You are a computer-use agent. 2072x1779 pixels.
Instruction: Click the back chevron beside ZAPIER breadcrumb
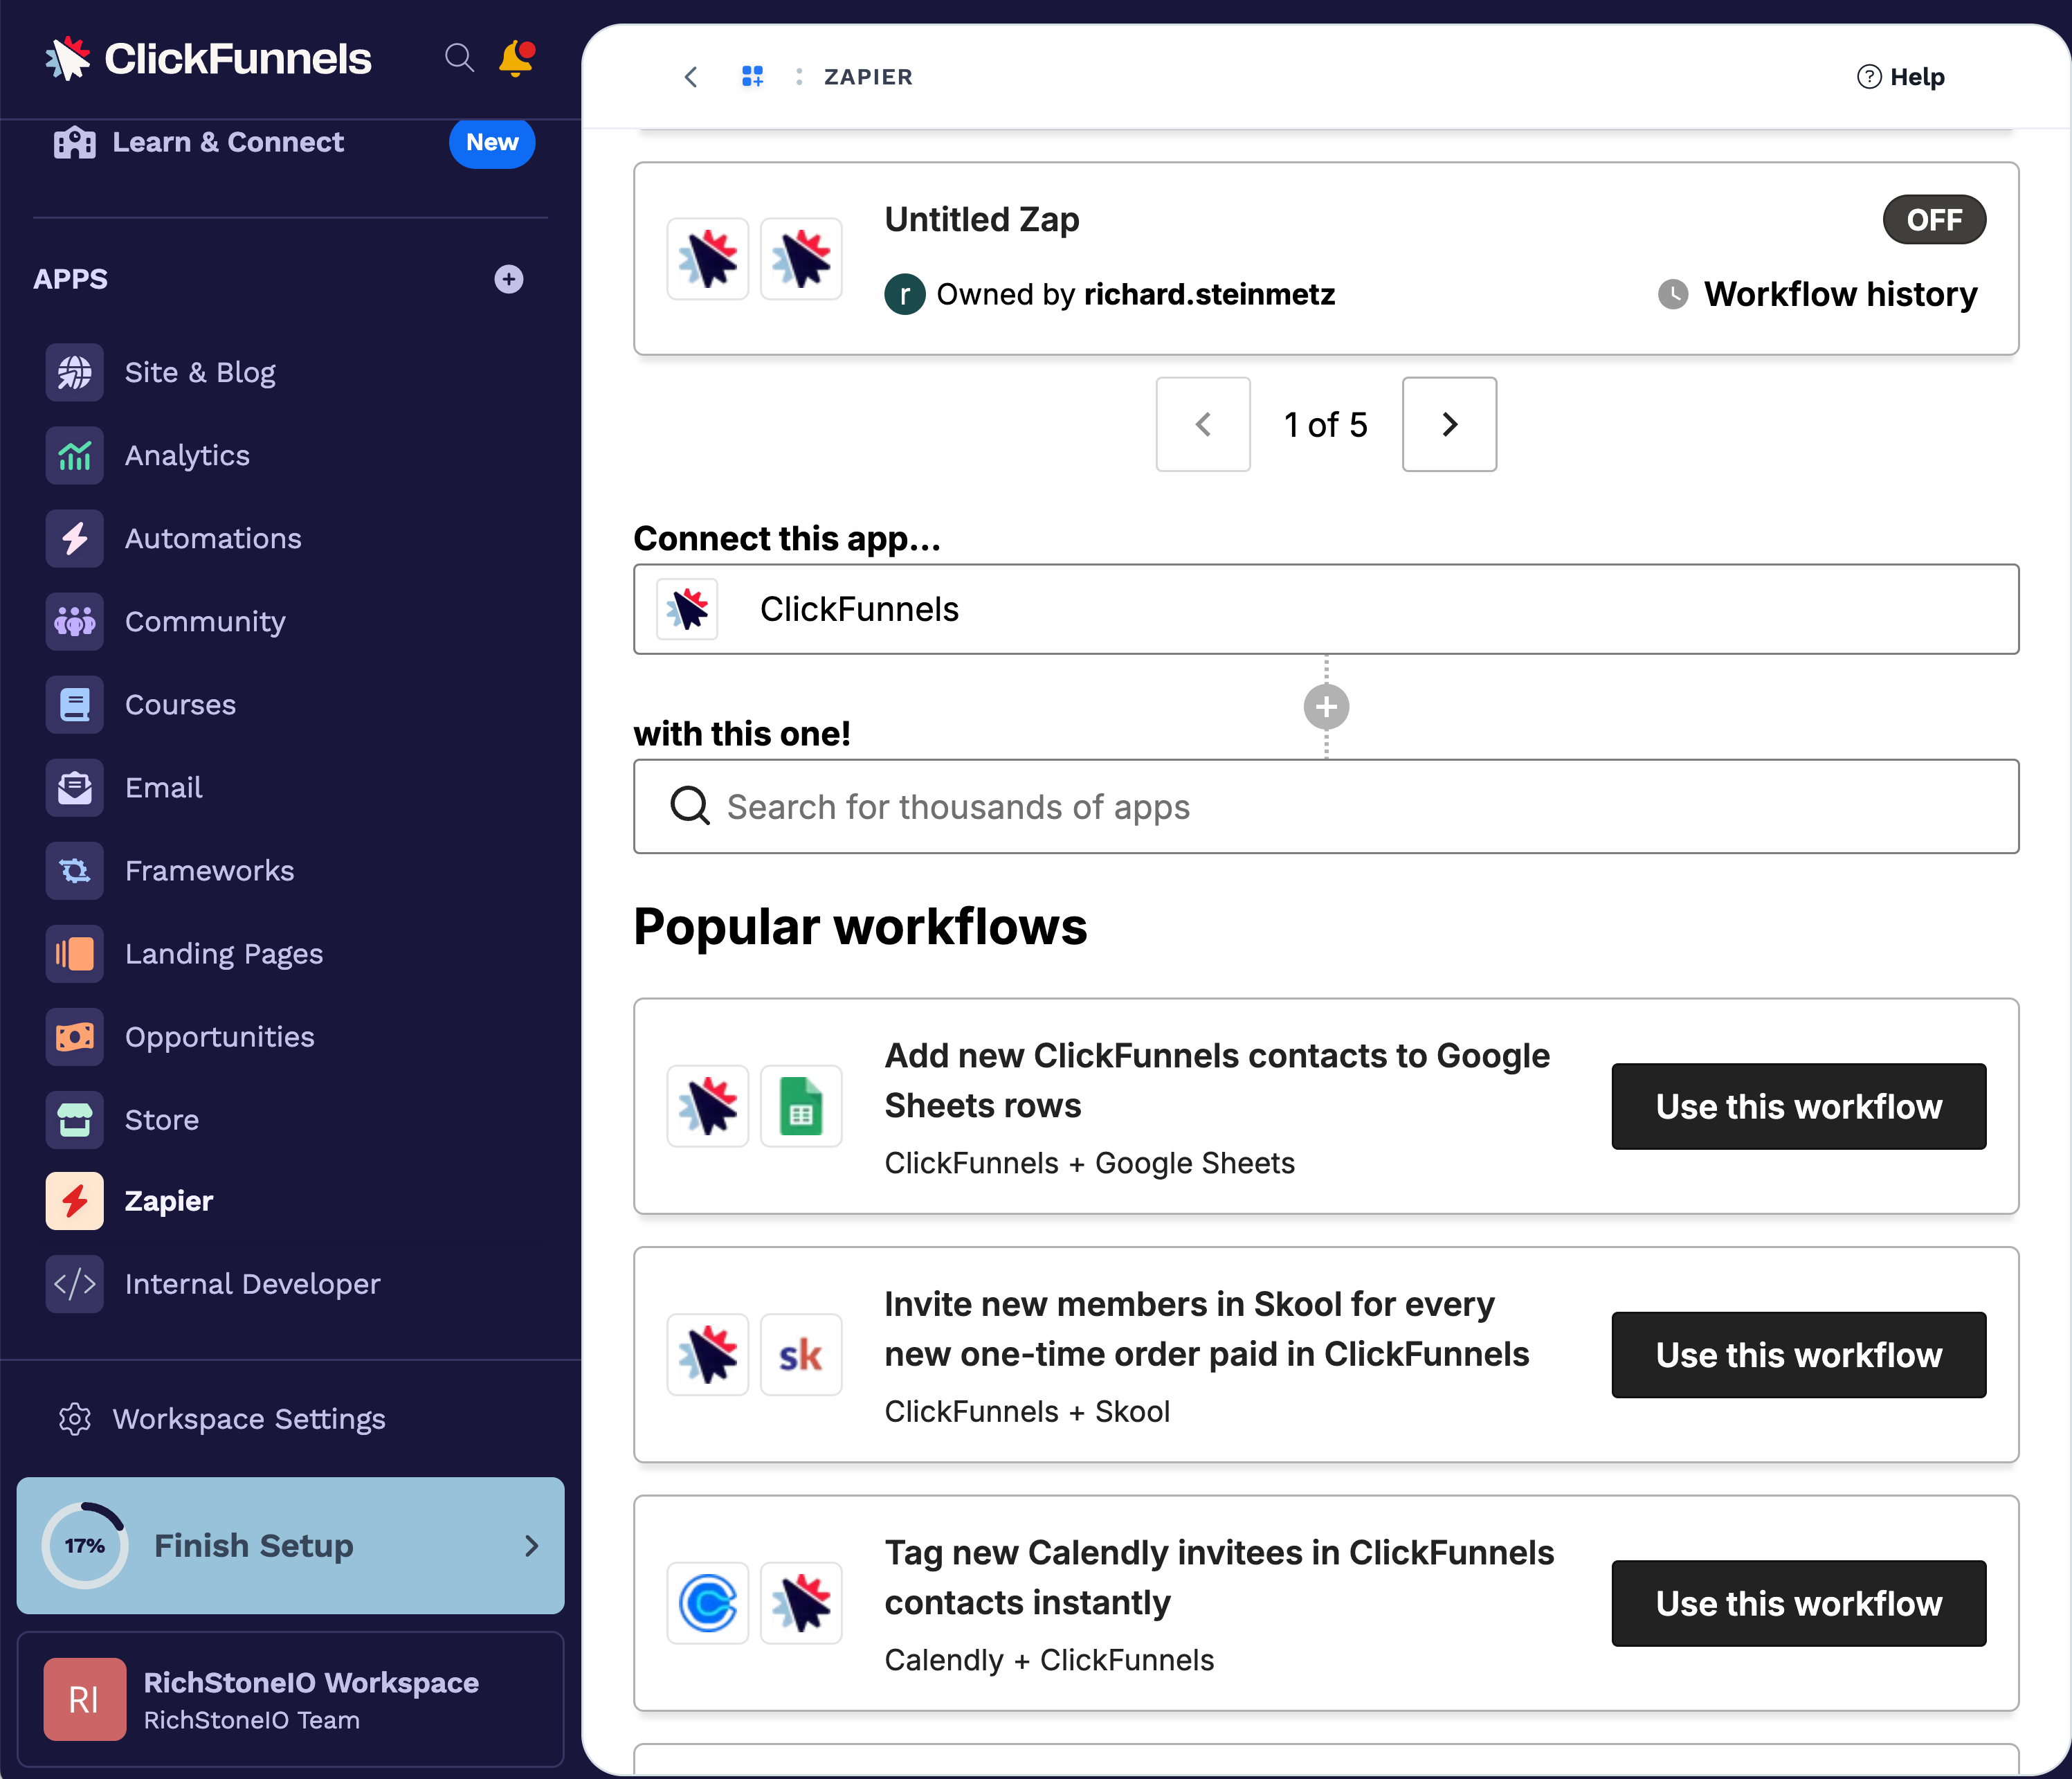pyautogui.click(x=691, y=77)
